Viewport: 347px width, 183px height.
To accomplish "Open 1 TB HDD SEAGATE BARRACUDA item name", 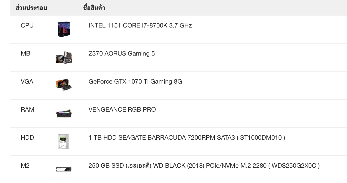I will pyautogui.click(x=187, y=138).
